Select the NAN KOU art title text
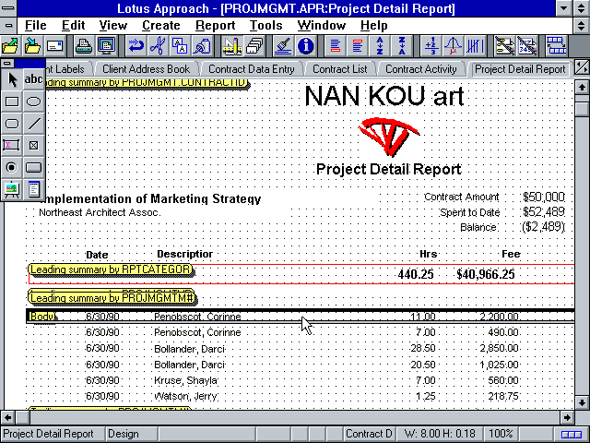 click(383, 96)
